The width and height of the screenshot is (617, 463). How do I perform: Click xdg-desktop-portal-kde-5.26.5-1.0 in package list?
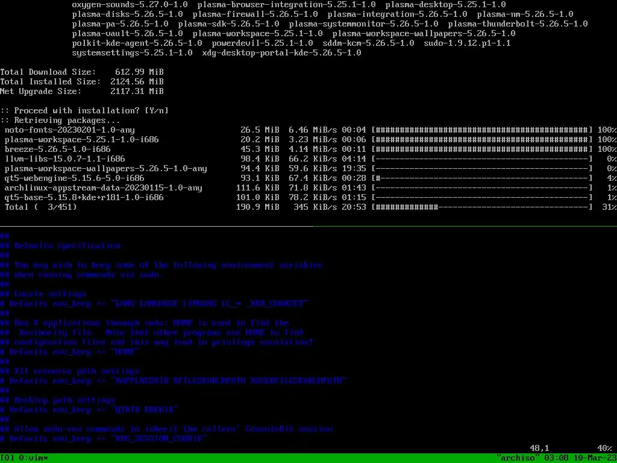[282, 53]
